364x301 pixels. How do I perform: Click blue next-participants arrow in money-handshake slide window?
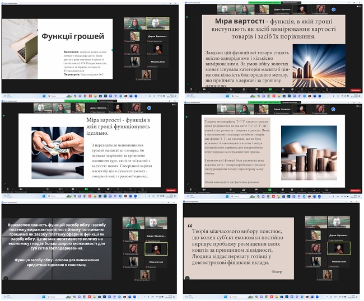click(x=150, y=108)
